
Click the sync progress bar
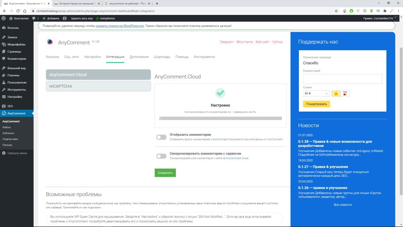pyautogui.click(x=220, y=119)
